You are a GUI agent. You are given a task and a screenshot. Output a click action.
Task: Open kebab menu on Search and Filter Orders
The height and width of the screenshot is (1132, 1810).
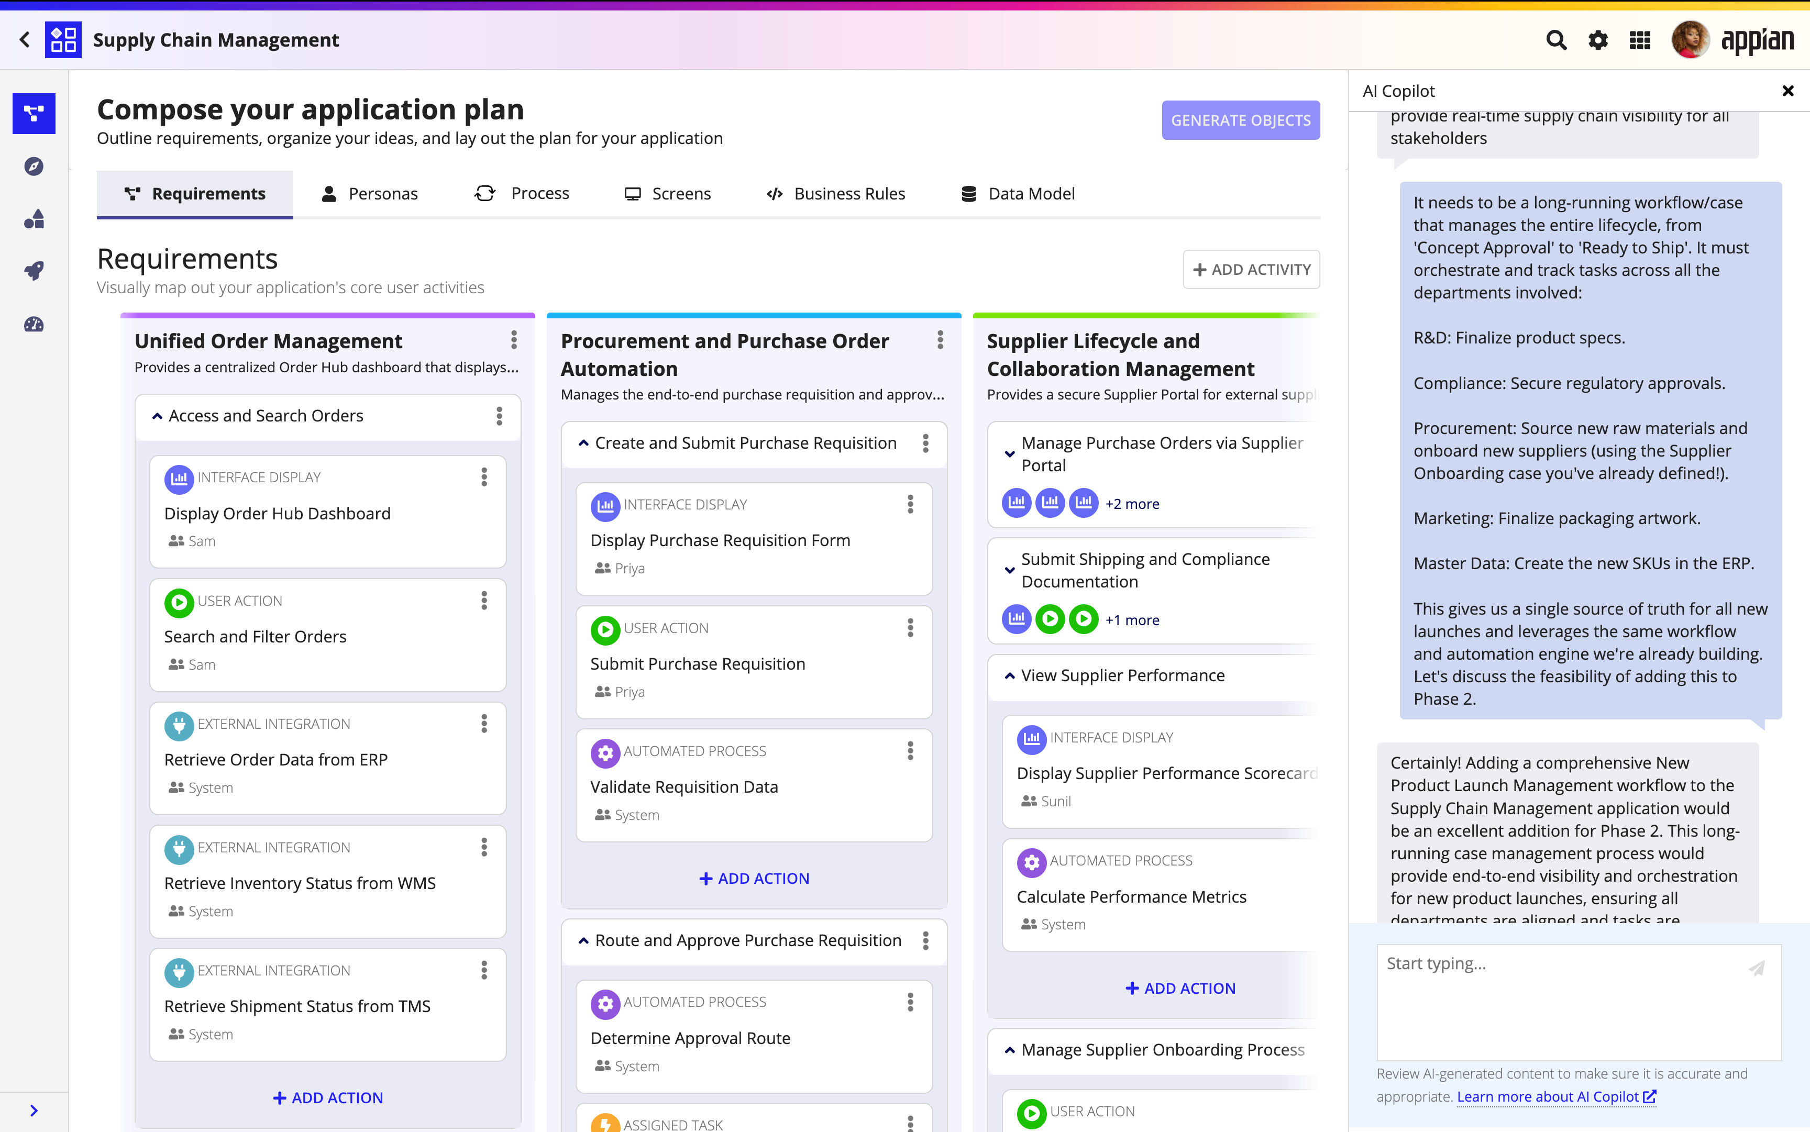click(484, 601)
